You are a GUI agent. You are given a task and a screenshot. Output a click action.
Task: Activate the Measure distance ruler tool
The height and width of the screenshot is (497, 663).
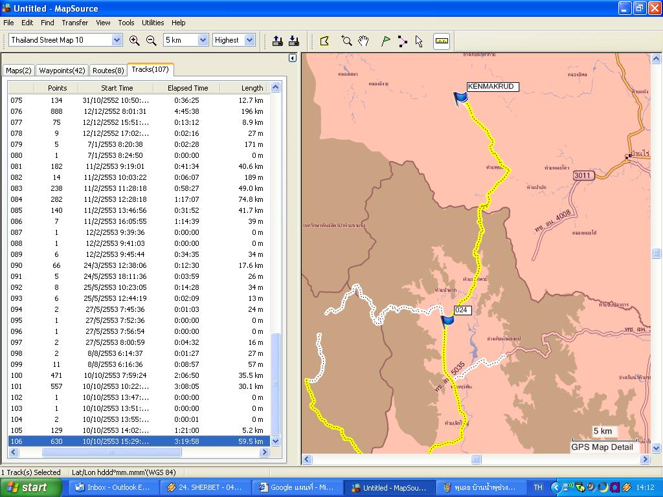click(442, 41)
